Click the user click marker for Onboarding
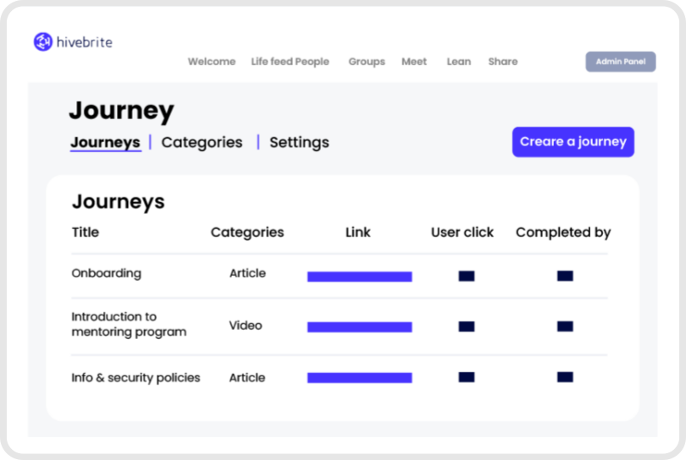686x460 pixels. (466, 277)
